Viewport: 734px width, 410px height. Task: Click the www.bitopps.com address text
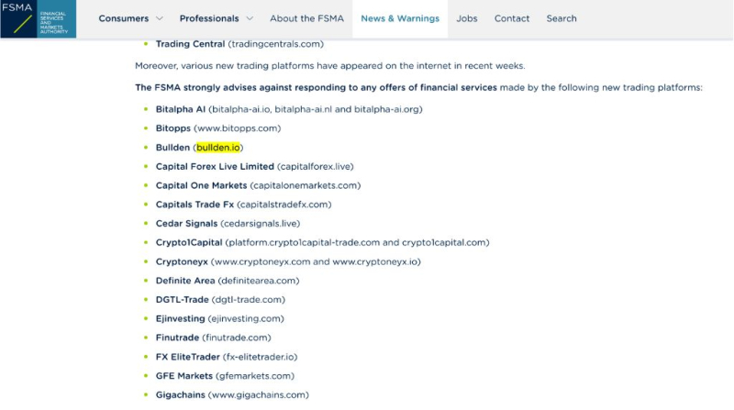pyautogui.click(x=238, y=128)
